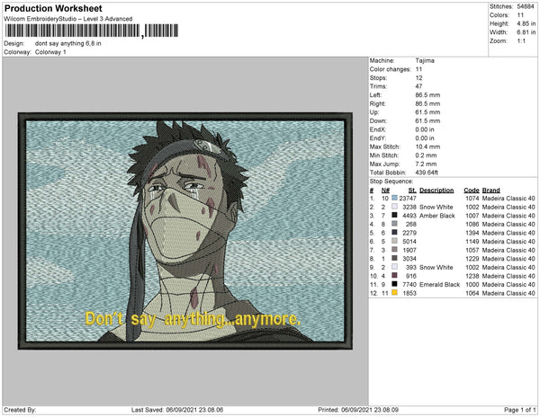Viewport: 540px width, 417px height.
Task: Click the 'N#' column header
Action: (x=385, y=191)
